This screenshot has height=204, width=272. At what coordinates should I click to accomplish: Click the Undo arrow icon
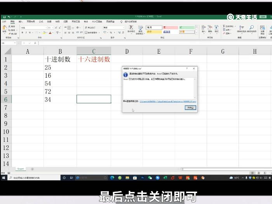9,17
